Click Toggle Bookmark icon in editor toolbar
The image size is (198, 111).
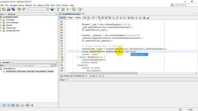click(124, 18)
